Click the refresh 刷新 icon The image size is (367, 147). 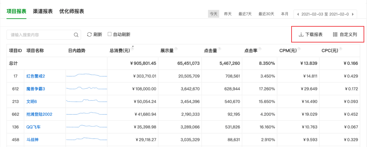89,34
